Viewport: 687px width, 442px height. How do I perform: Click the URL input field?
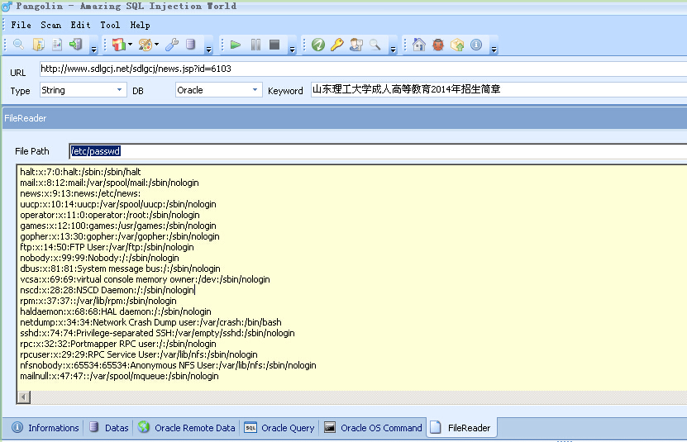(x=363, y=69)
